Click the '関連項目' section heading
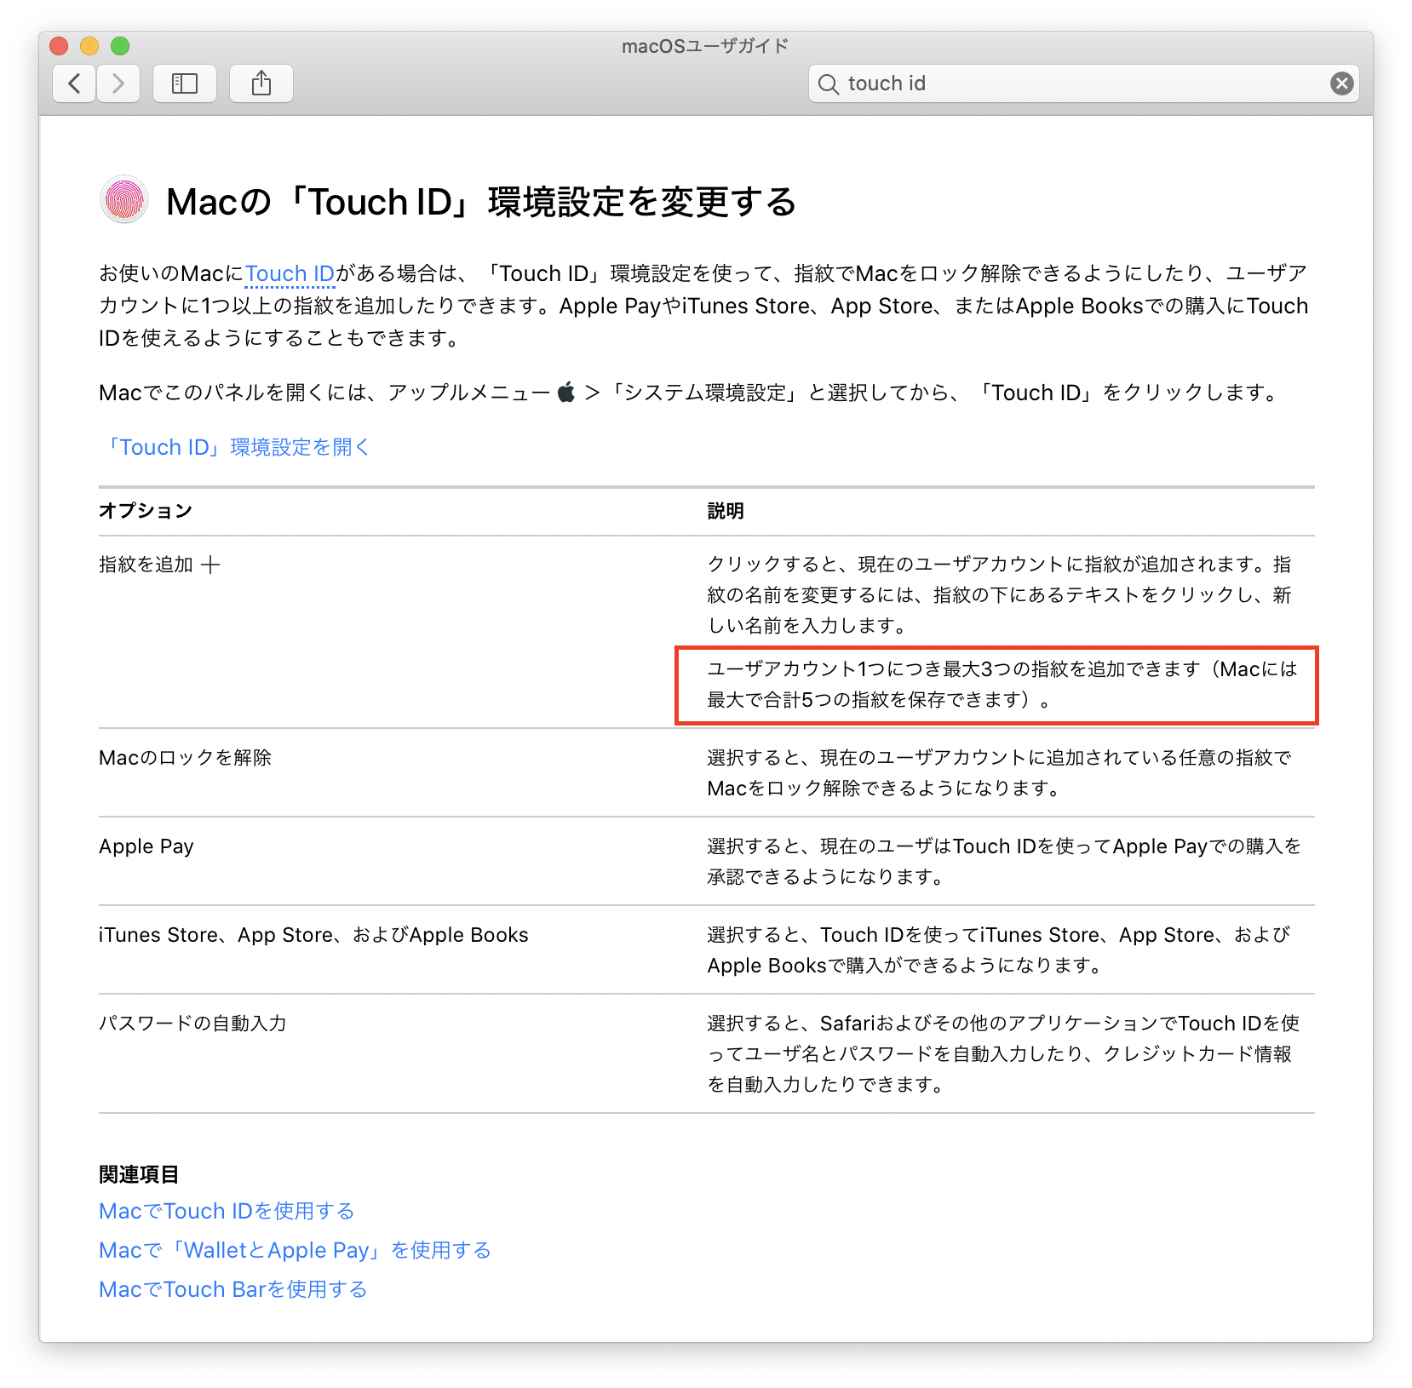The width and height of the screenshot is (1412, 1388). 139,1175
